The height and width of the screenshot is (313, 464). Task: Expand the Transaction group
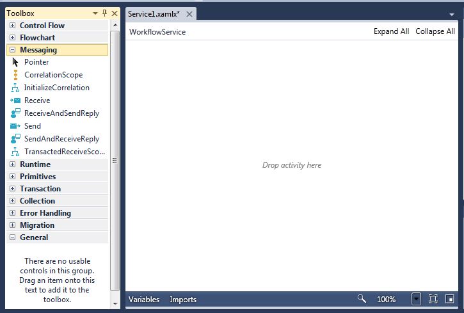point(12,188)
